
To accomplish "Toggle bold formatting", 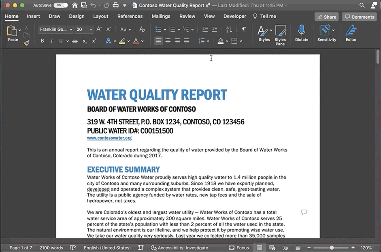I will 43,41.
